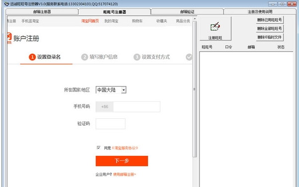Click the empty 旺旺号 list area

246,119
